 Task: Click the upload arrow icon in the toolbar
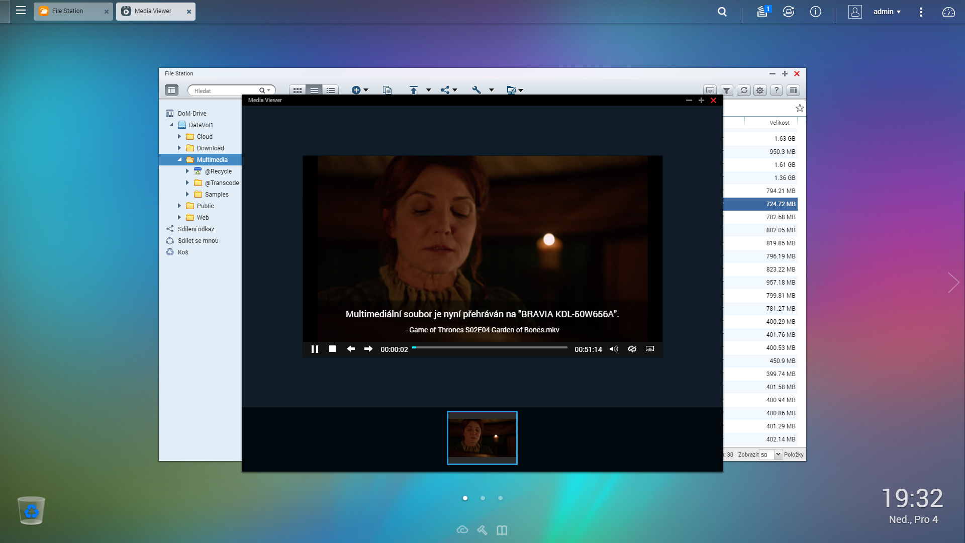coord(413,90)
